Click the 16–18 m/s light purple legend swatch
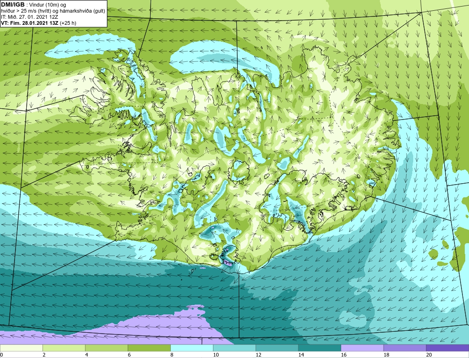The height and width of the screenshot is (358, 469). coord(362,348)
